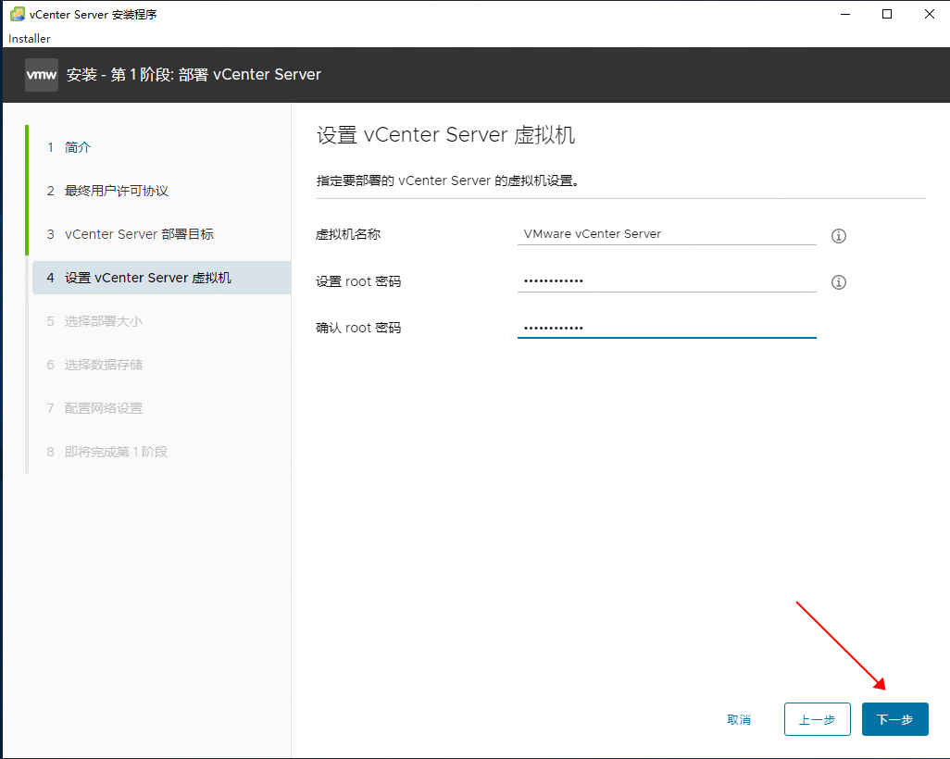Screen dimensions: 950x759
Task: Focus the 确认 root 密码 field
Action: pyautogui.click(x=667, y=327)
